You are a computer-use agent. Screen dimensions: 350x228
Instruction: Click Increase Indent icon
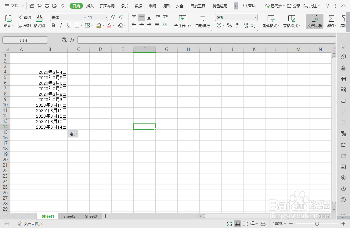(x=165, y=17)
